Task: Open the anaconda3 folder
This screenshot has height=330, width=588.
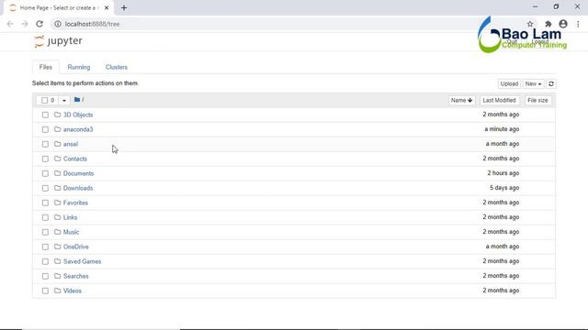Action: [x=78, y=129]
